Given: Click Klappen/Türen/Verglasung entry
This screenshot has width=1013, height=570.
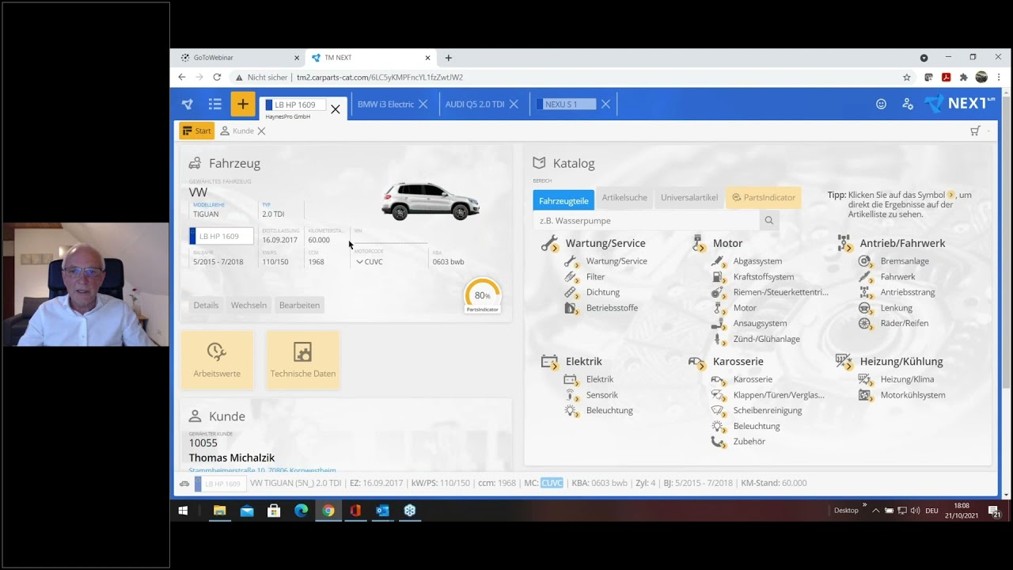Looking at the screenshot, I should (779, 395).
